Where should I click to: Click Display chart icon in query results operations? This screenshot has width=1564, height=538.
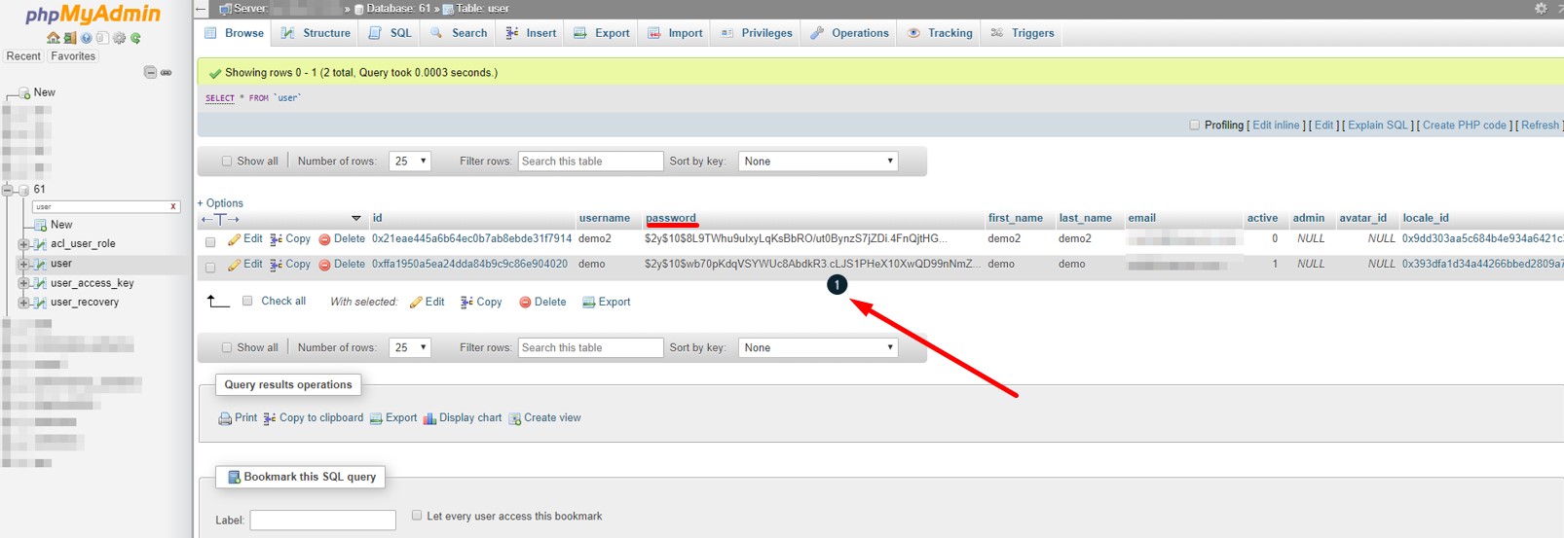(429, 418)
